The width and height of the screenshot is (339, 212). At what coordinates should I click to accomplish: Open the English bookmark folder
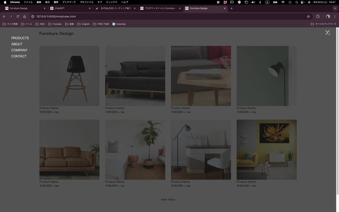[x=83, y=24]
